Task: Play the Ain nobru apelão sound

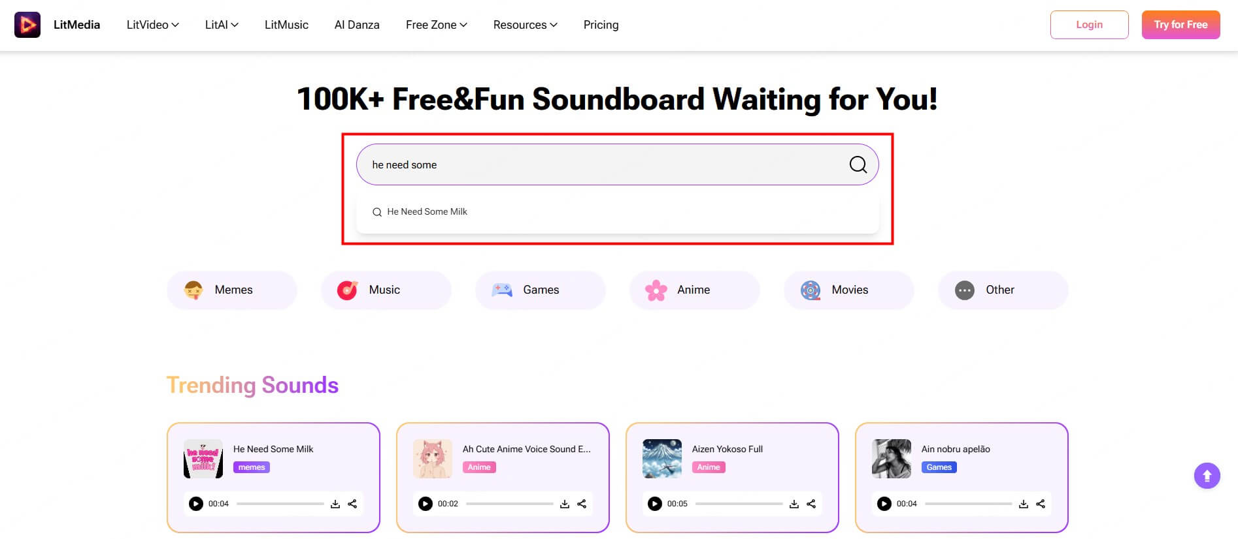Action: pos(884,504)
